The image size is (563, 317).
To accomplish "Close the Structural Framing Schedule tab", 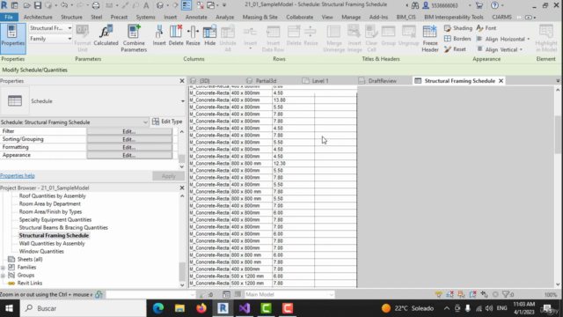I will pyautogui.click(x=501, y=81).
